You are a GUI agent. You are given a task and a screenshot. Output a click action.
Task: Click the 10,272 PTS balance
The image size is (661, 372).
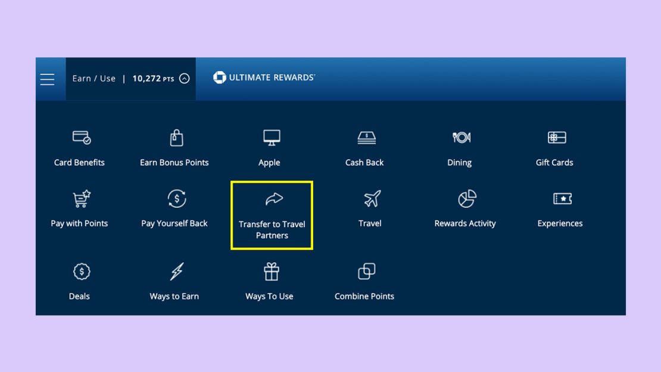click(x=153, y=79)
